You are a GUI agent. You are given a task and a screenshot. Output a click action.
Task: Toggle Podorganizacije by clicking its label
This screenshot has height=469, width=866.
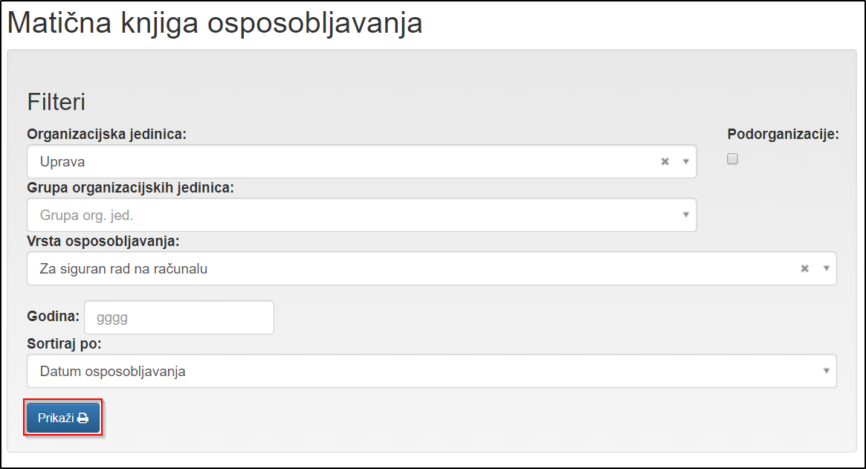[x=783, y=135]
